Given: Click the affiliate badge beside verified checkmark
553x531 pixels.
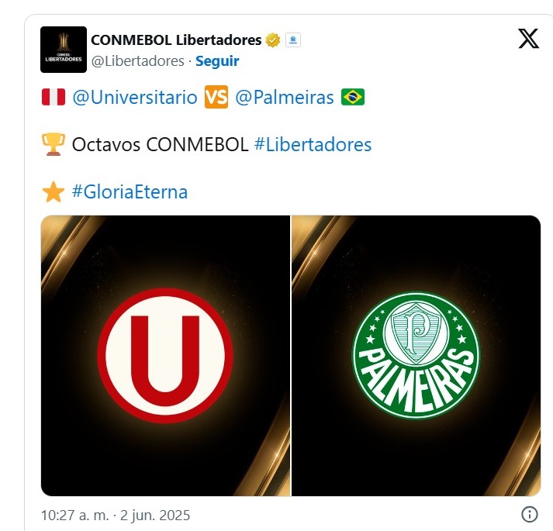Looking at the screenshot, I should pyautogui.click(x=292, y=40).
